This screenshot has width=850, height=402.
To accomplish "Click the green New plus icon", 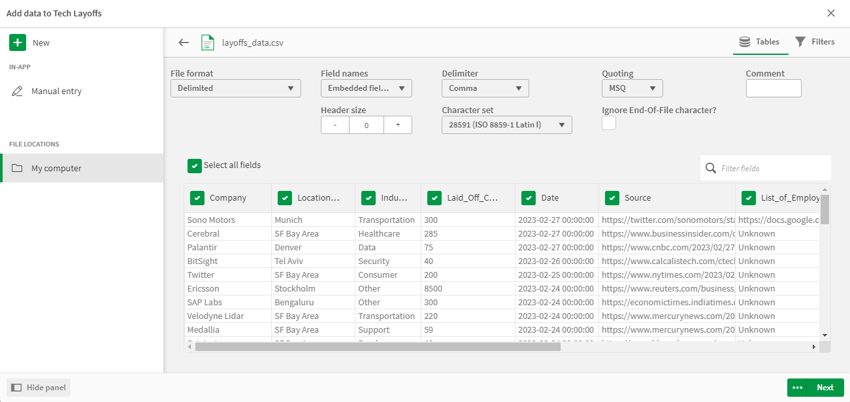I will (18, 42).
